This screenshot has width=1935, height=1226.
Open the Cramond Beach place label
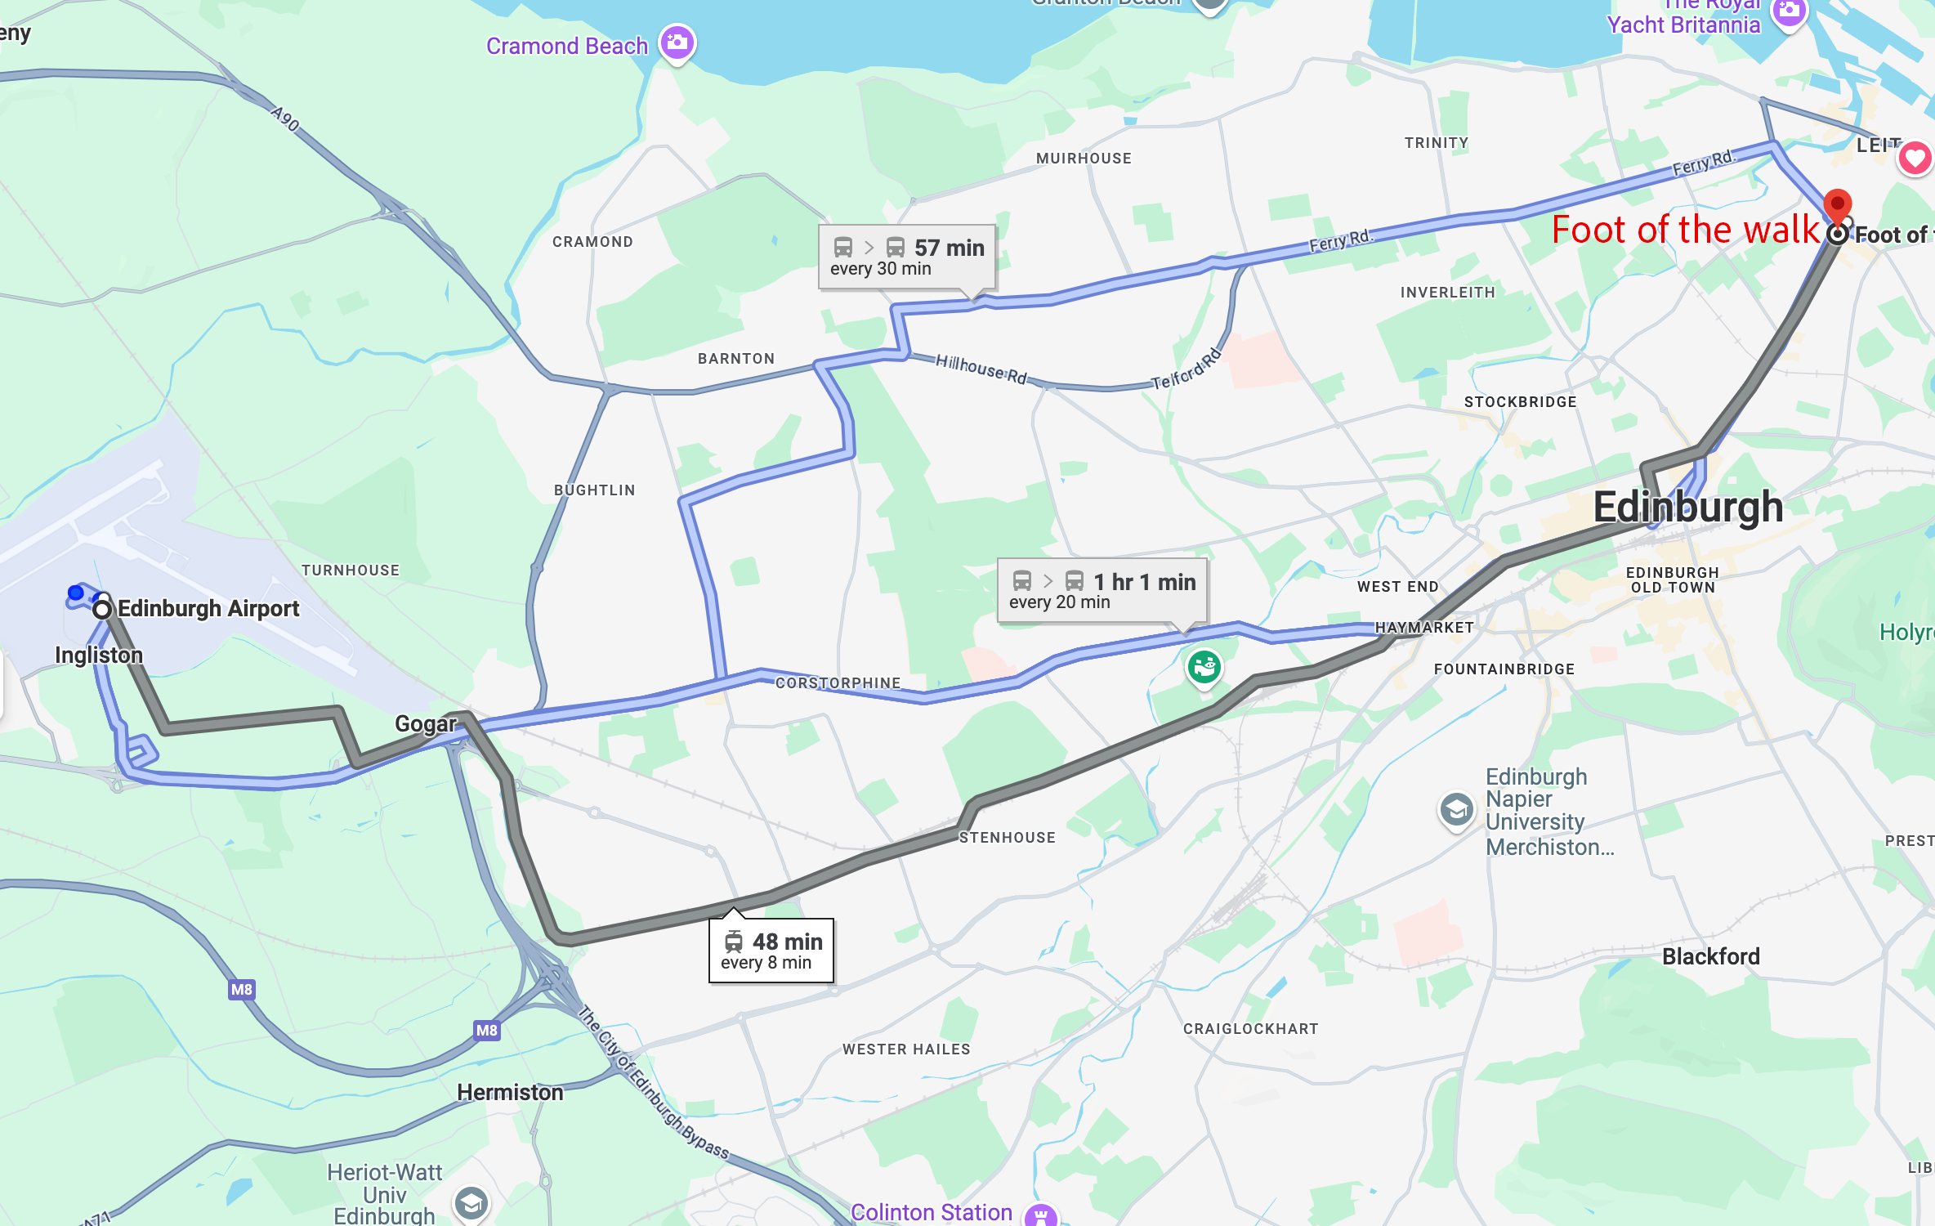pyautogui.click(x=567, y=46)
